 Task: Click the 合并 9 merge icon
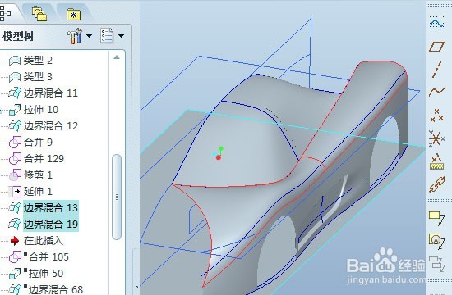coord(15,143)
